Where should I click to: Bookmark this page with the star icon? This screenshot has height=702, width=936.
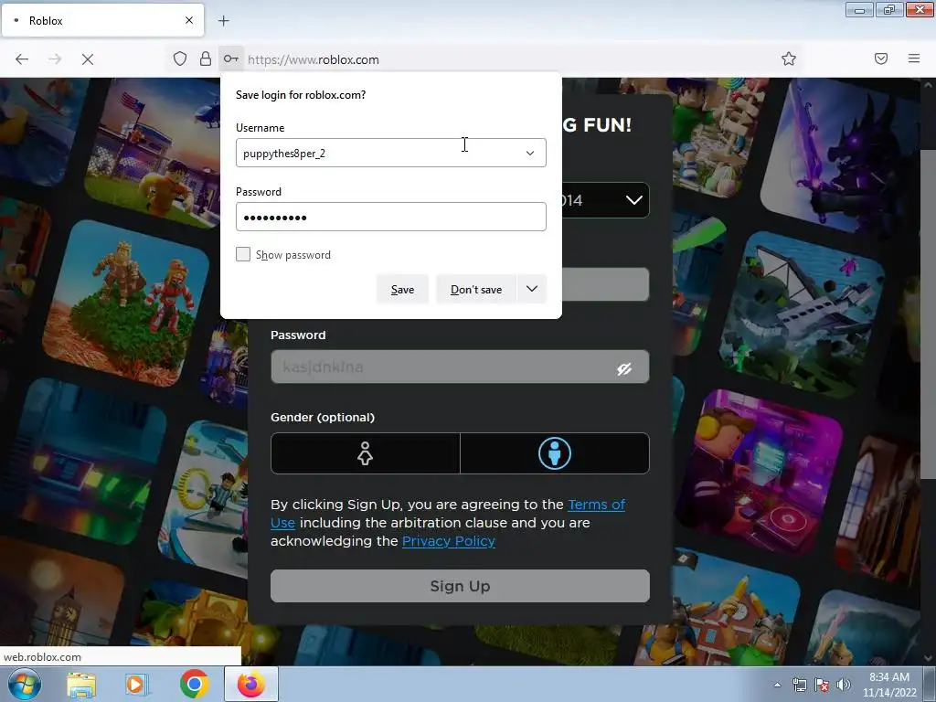pos(789,59)
